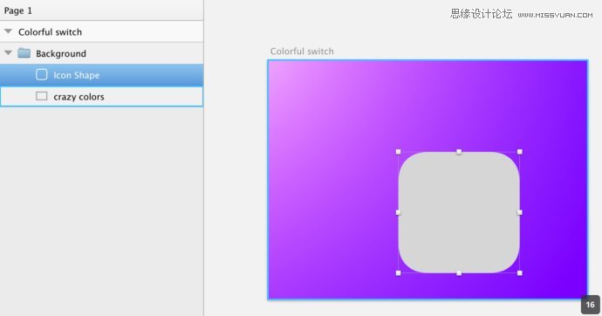Screen dimensions: 602x316
Task: Click the top-middle resize handle of Icon Shape
Action: point(459,152)
